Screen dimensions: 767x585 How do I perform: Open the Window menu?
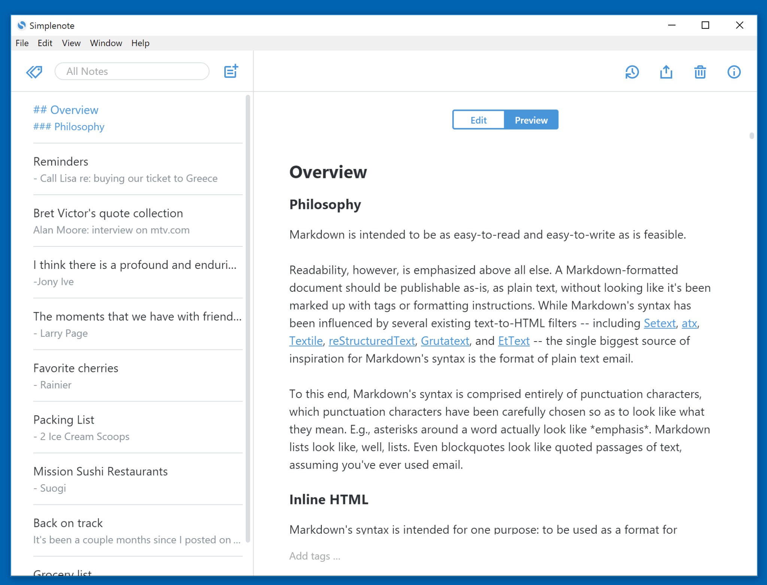click(106, 43)
